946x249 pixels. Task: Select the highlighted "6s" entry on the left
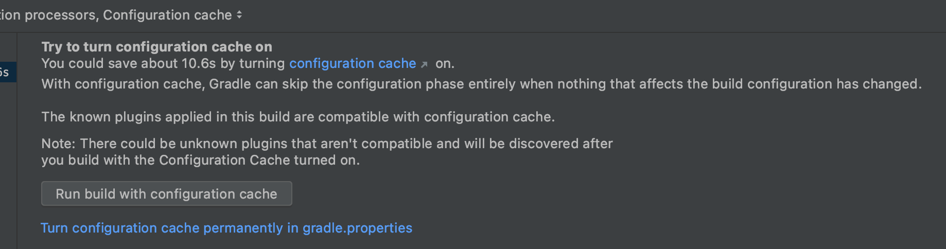pos(5,72)
